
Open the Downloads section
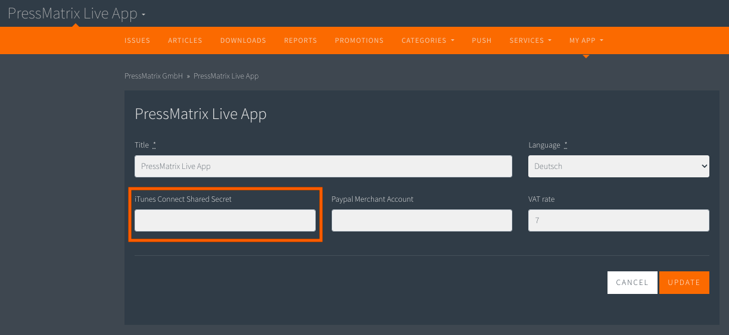[243, 40]
